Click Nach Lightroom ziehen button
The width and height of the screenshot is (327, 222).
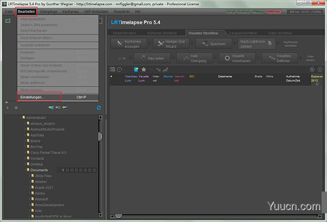[256, 44]
